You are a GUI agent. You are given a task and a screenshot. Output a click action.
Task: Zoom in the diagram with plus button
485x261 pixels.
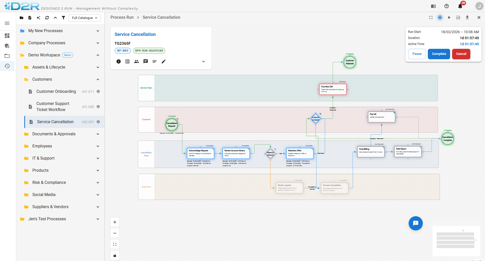pos(115,222)
